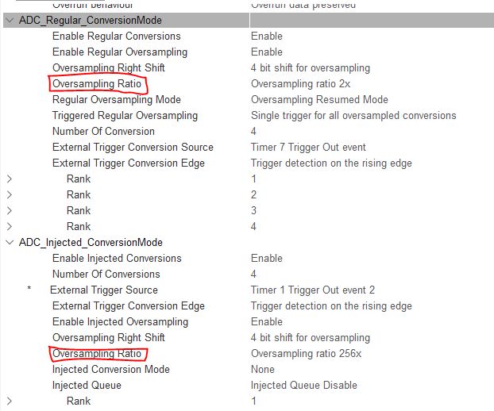The height and width of the screenshot is (411, 494).
Task: Expand regular Rank 2 row
Action: pyautogui.click(x=10, y=195)
